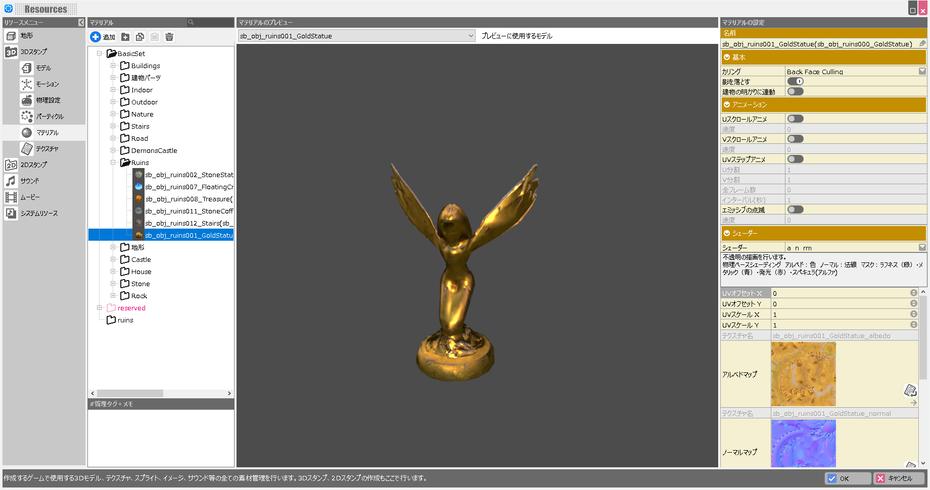The height and width of the screenshot is (490, 930).
Task: Click the trash delete icon in material toolbar
Action: click(169, 37)
